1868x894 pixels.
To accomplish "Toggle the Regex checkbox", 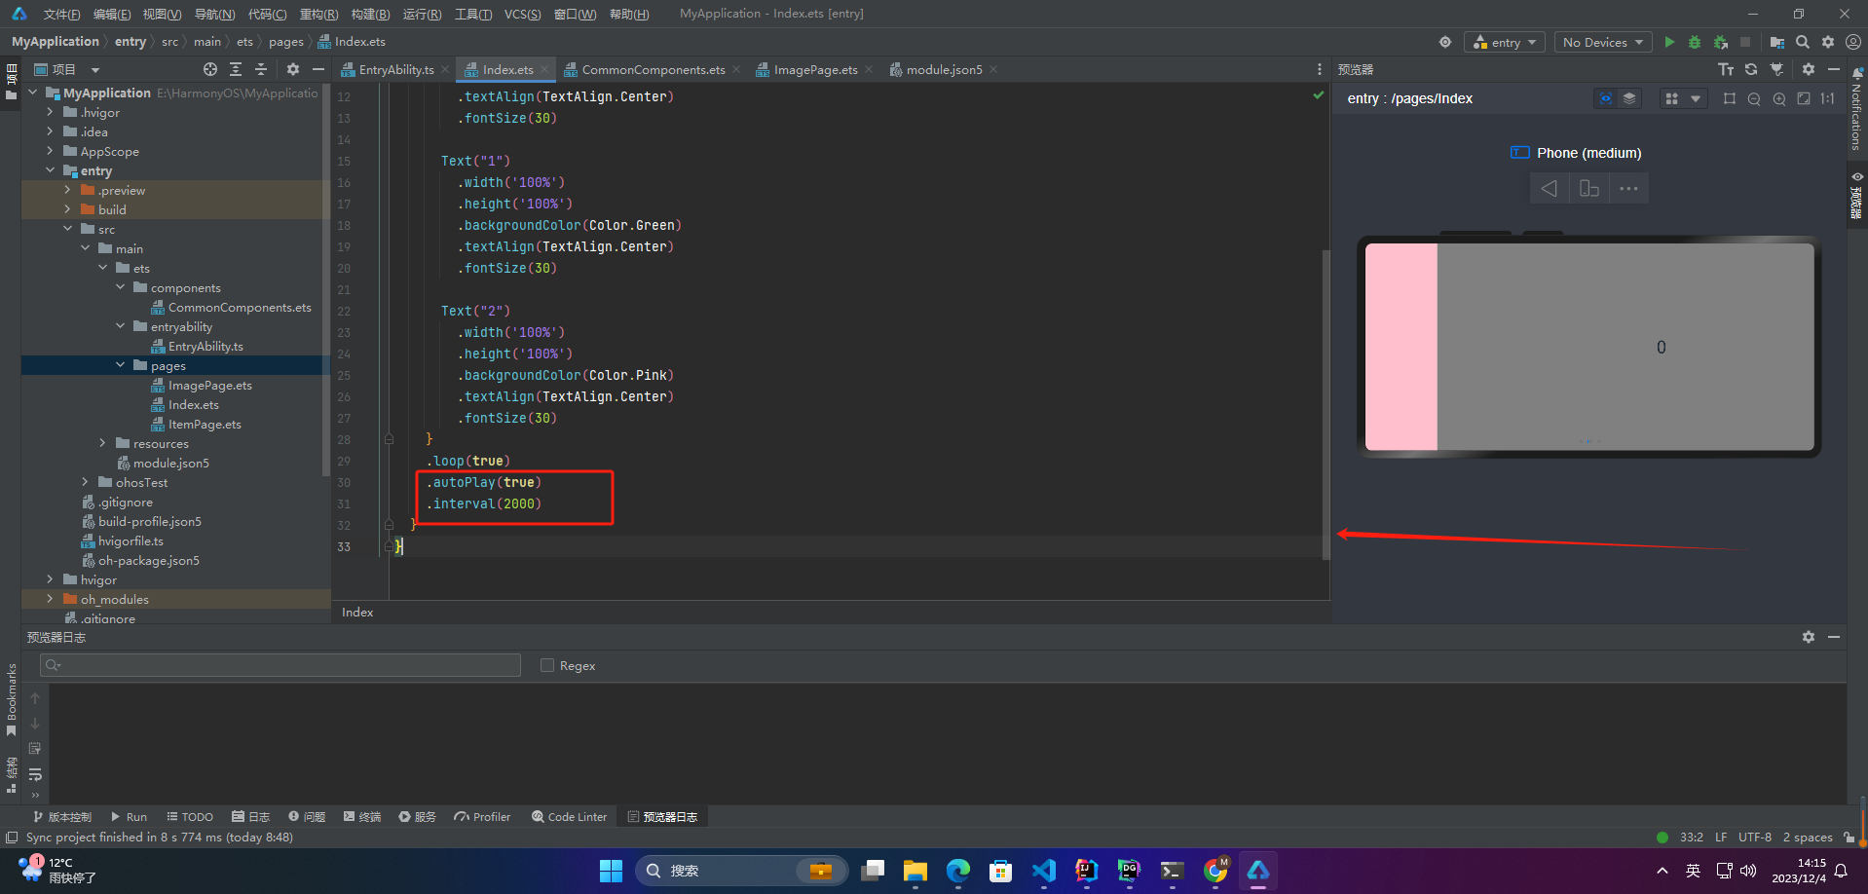I will pos(547,665).
